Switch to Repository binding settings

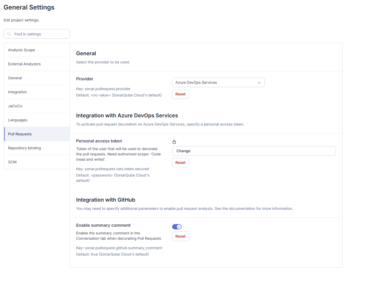(24, 148)
